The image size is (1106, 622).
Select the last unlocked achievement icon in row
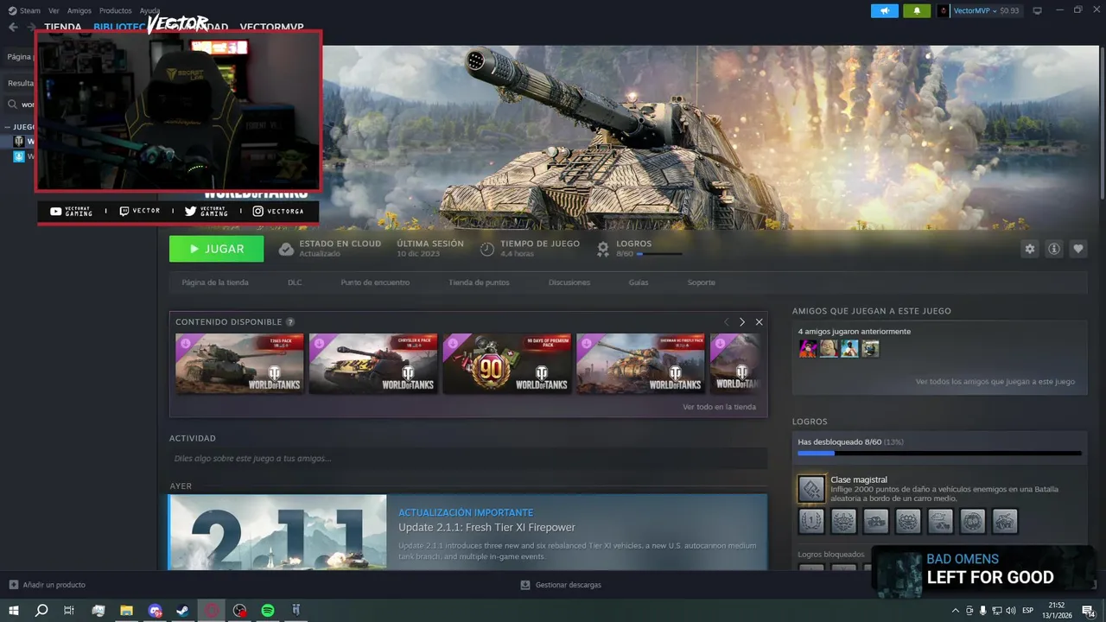click(x=1005, y=521)
